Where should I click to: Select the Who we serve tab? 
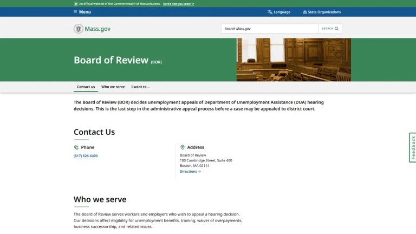[x=113, y=87]
